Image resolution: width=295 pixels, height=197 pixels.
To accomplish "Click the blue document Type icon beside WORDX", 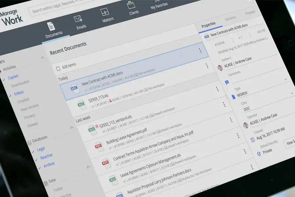I will pos(233,97).
